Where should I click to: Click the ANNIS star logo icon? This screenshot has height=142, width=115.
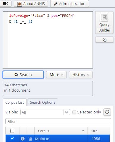tap(20, 4)
